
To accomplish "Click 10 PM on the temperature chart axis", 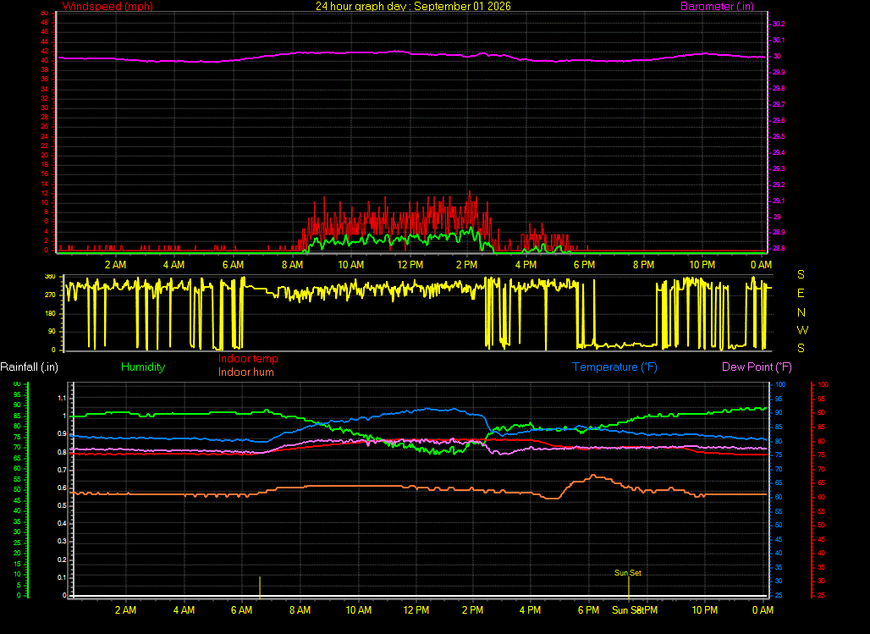I will click(x=705, y=610).
